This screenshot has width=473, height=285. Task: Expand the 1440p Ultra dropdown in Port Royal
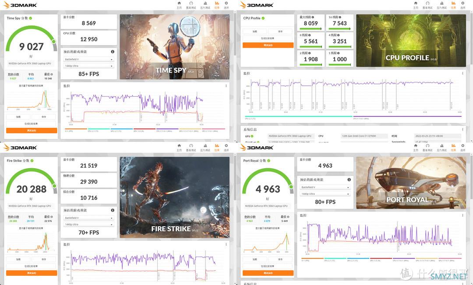(325, 194)
